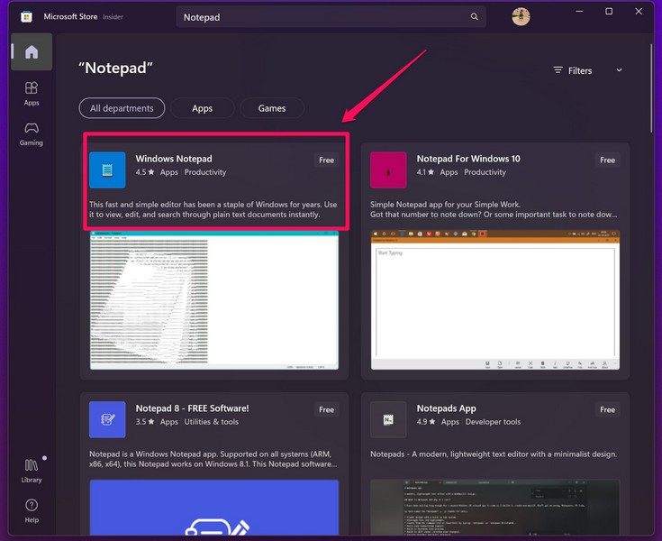Open Help from the sidebar
This screenshot has width=662, height=541.
32,509
